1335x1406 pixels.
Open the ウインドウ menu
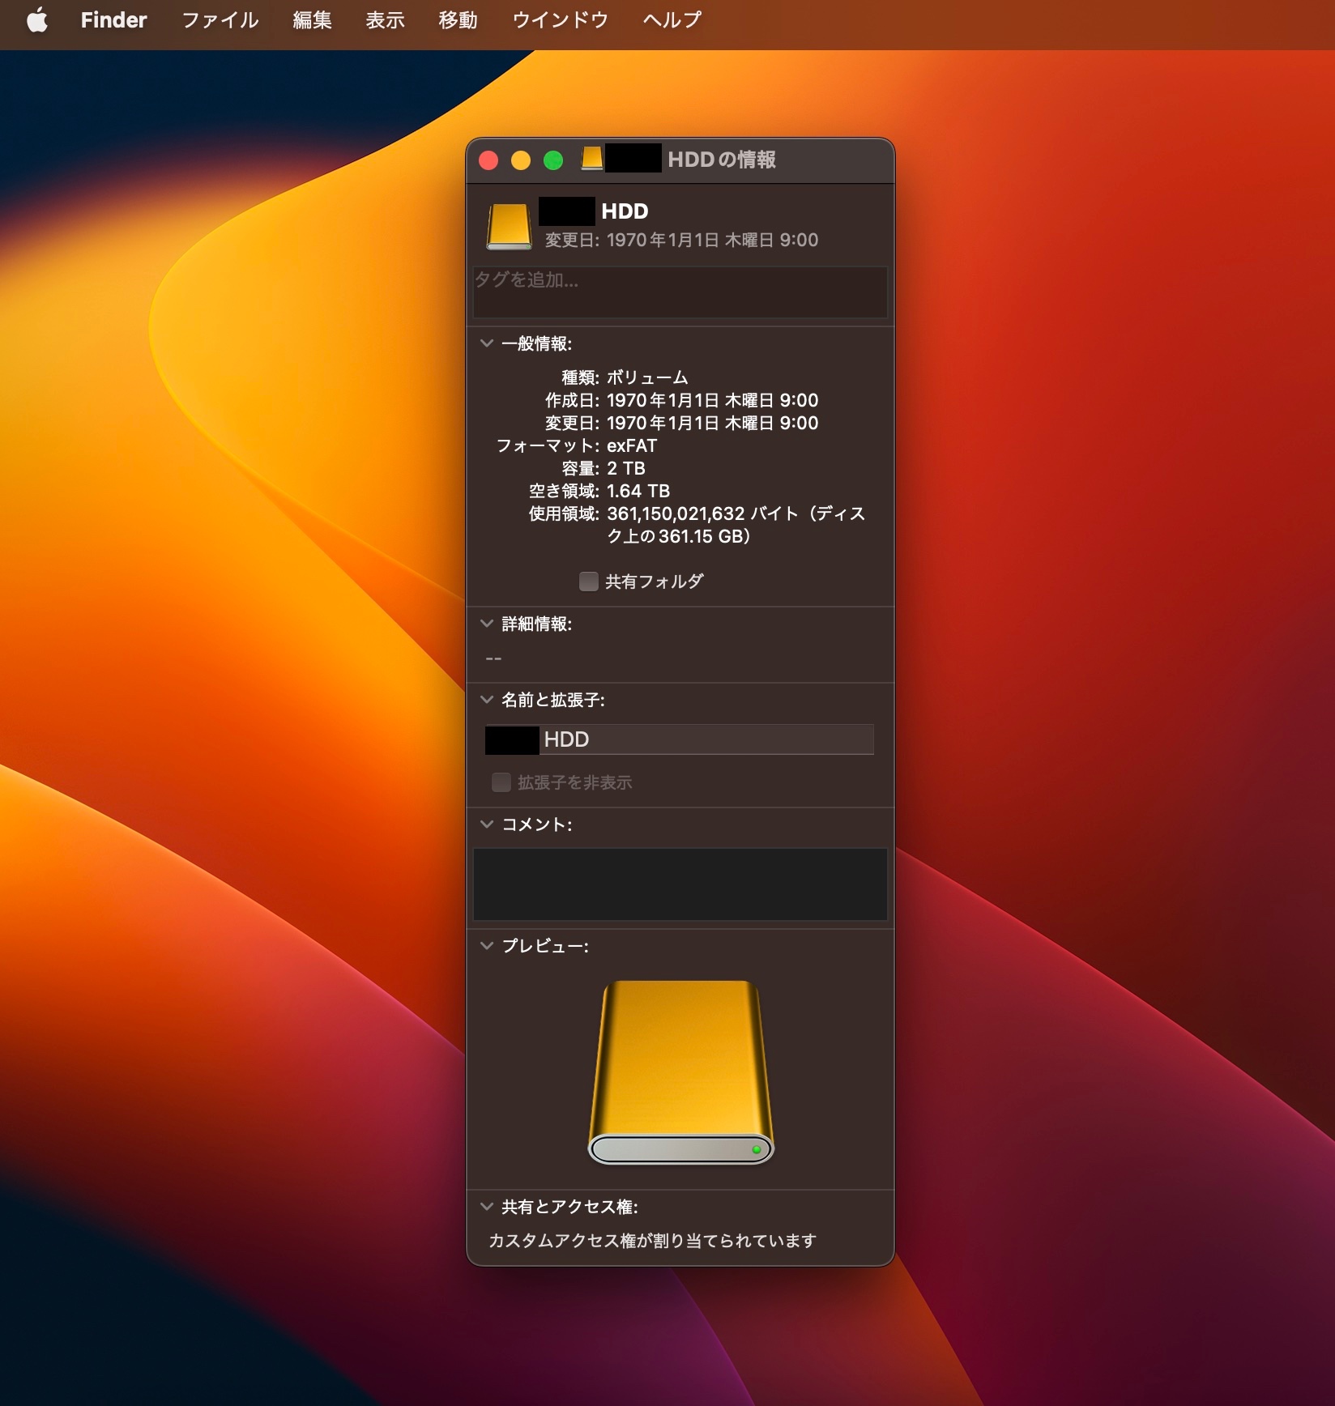point(560,20)
